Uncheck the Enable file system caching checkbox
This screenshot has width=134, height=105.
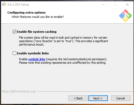pyautogui.click(x=14, y=32)
